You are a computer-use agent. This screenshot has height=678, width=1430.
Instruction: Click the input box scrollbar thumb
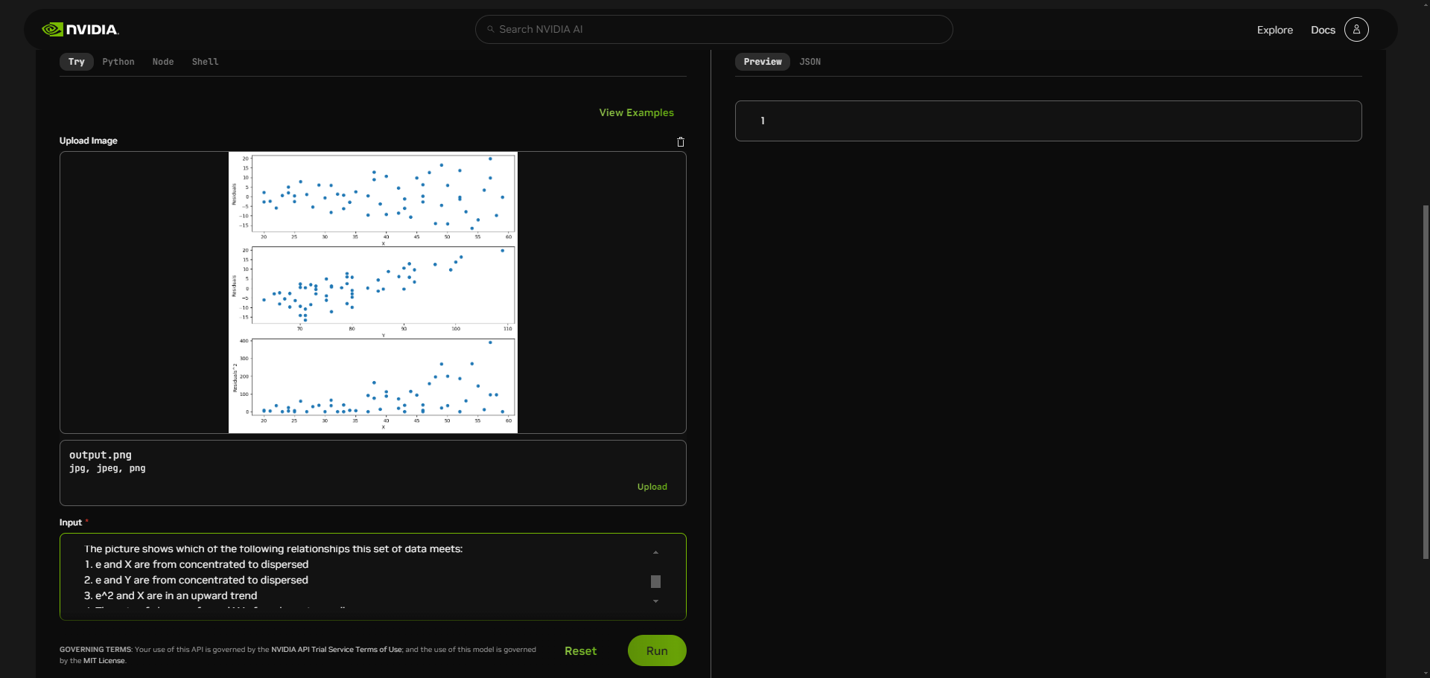point(655,581)
